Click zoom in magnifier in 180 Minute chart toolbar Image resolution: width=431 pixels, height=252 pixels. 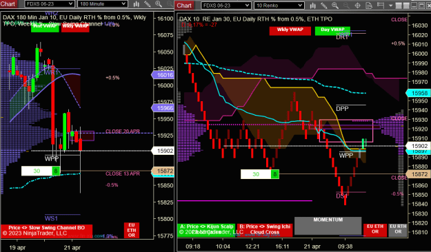[x=159, y=4]
